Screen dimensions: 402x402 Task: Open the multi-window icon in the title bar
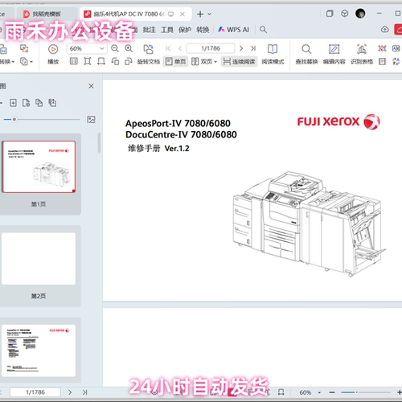tap(330, 14)
